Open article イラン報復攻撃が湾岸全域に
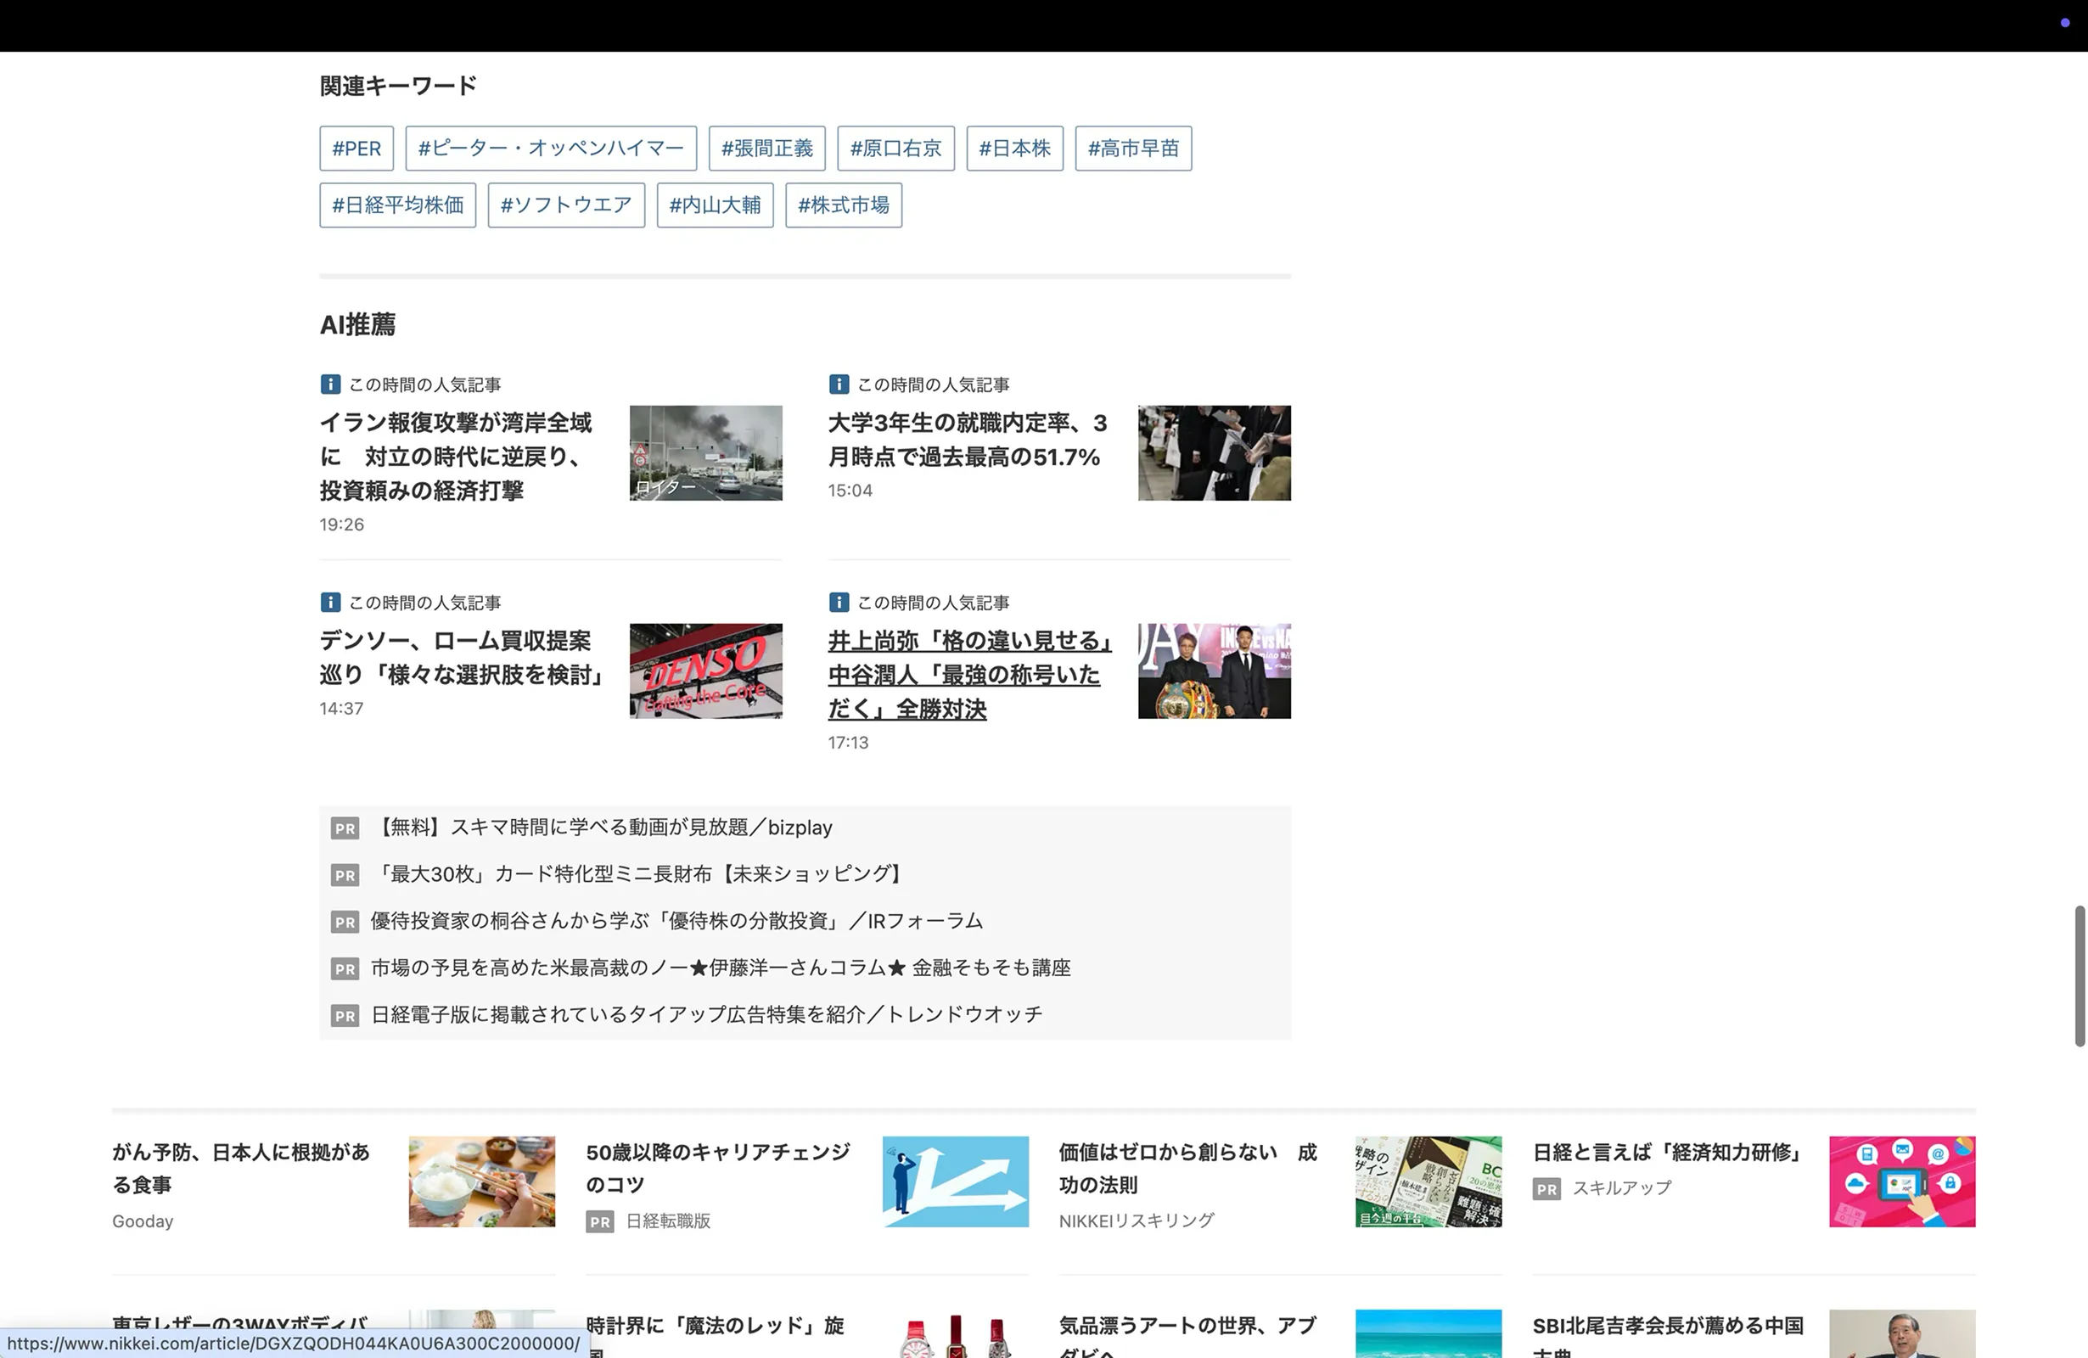The image size is (2088, 1358). click(456, 456)
